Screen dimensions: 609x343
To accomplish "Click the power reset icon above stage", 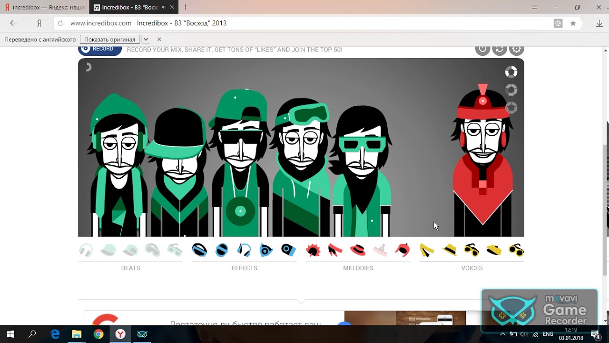I will click(482, 49).
